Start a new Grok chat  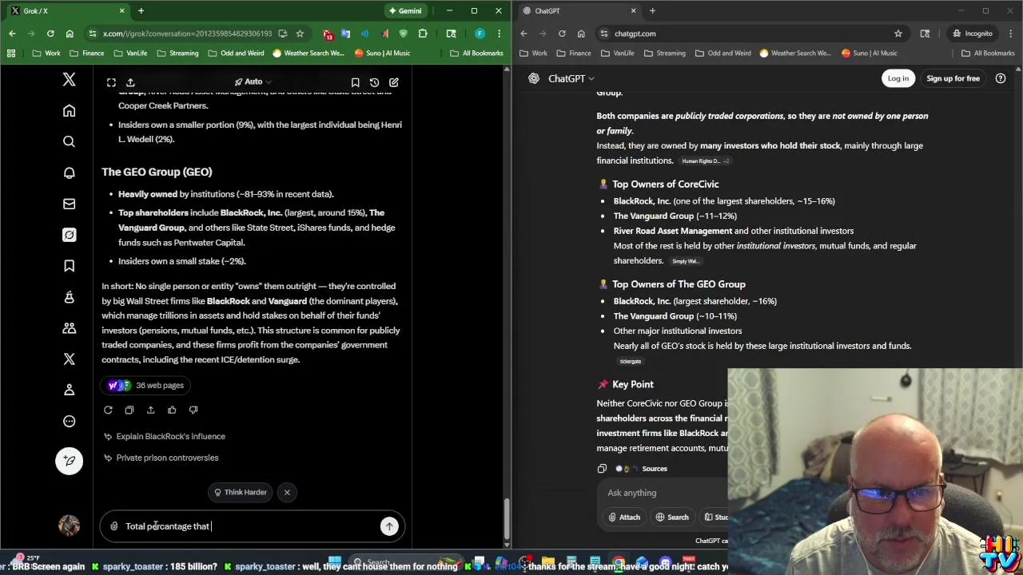(393, 82)
